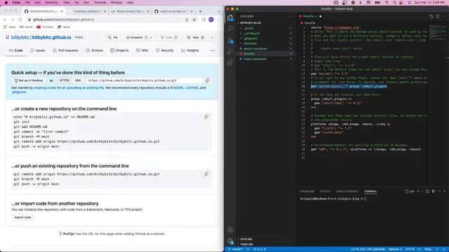449x252 pixels.
Task: Open Manage gear icon in VS Code
Action: pos(231,241)
